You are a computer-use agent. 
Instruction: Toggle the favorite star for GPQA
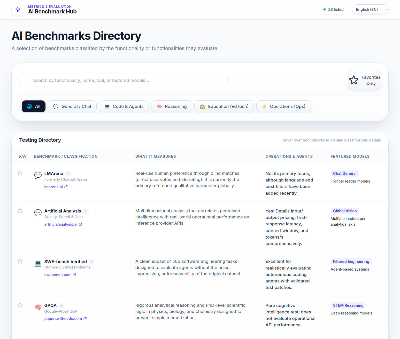point(20,305)
